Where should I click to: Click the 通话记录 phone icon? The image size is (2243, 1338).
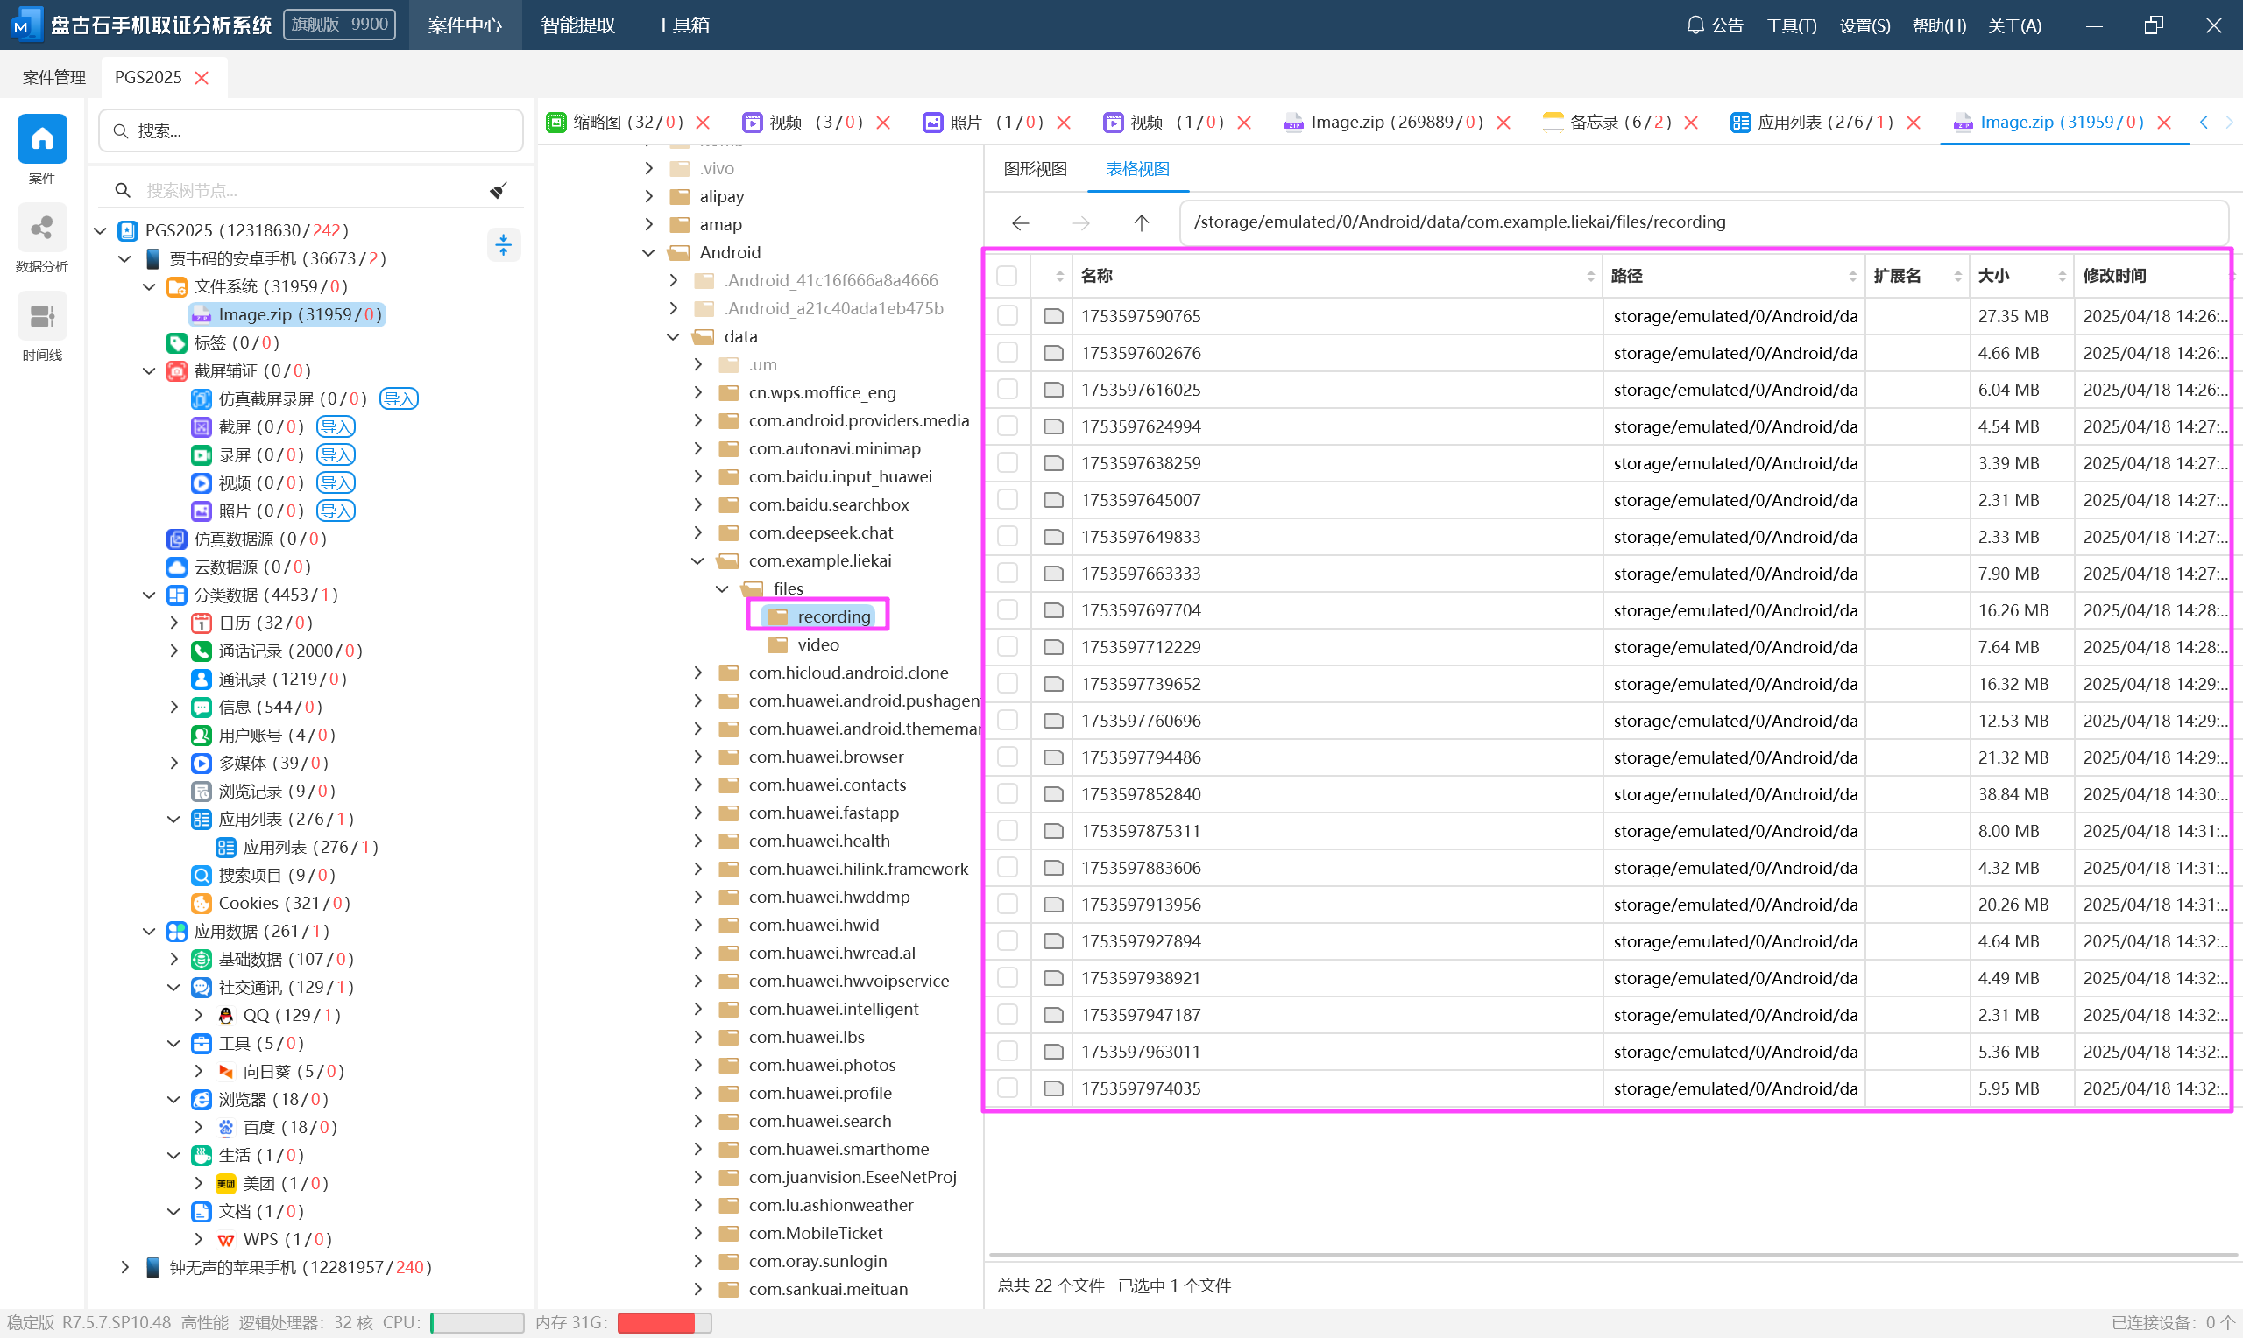202,651
